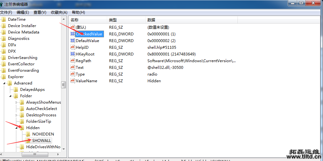Open the 查看(V) menu
The height and width of the screenshot is (161, 323).
[40, 12]
